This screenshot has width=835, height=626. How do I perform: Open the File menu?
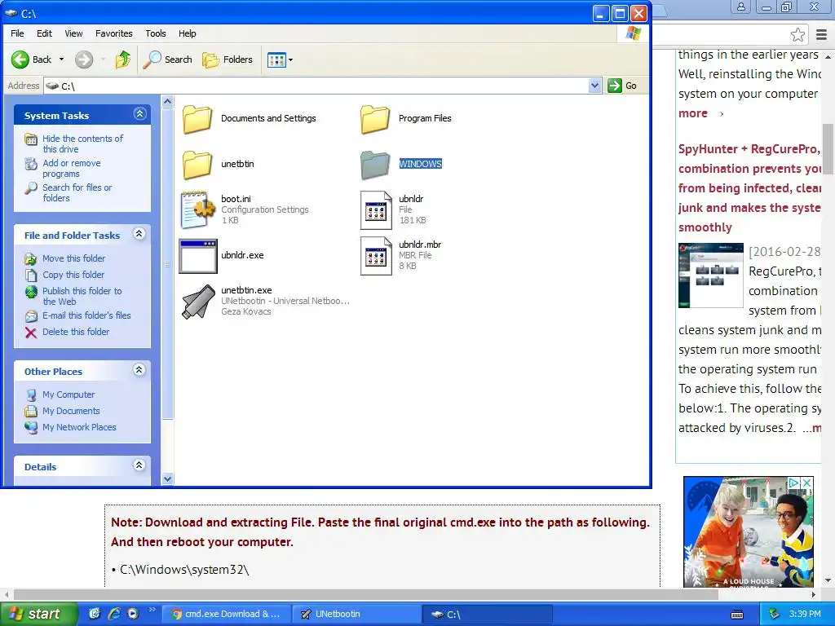pyautogui.click(x=17, y=33)
